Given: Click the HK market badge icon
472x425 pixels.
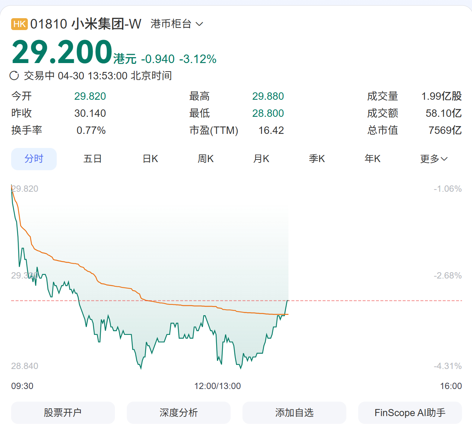Looking at the screenshot, I should (19, 24).
